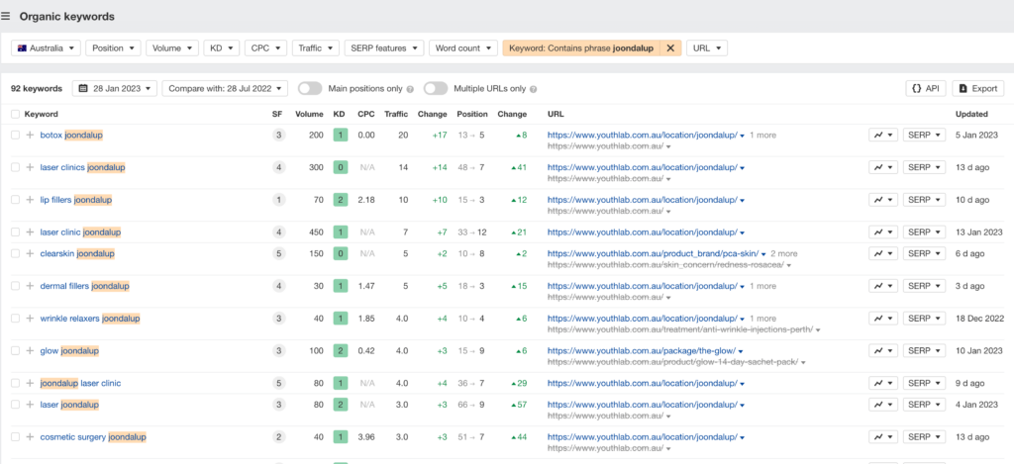
Task: Check the box for laser clinics joondalup row
Action: [x=15, y=167]
